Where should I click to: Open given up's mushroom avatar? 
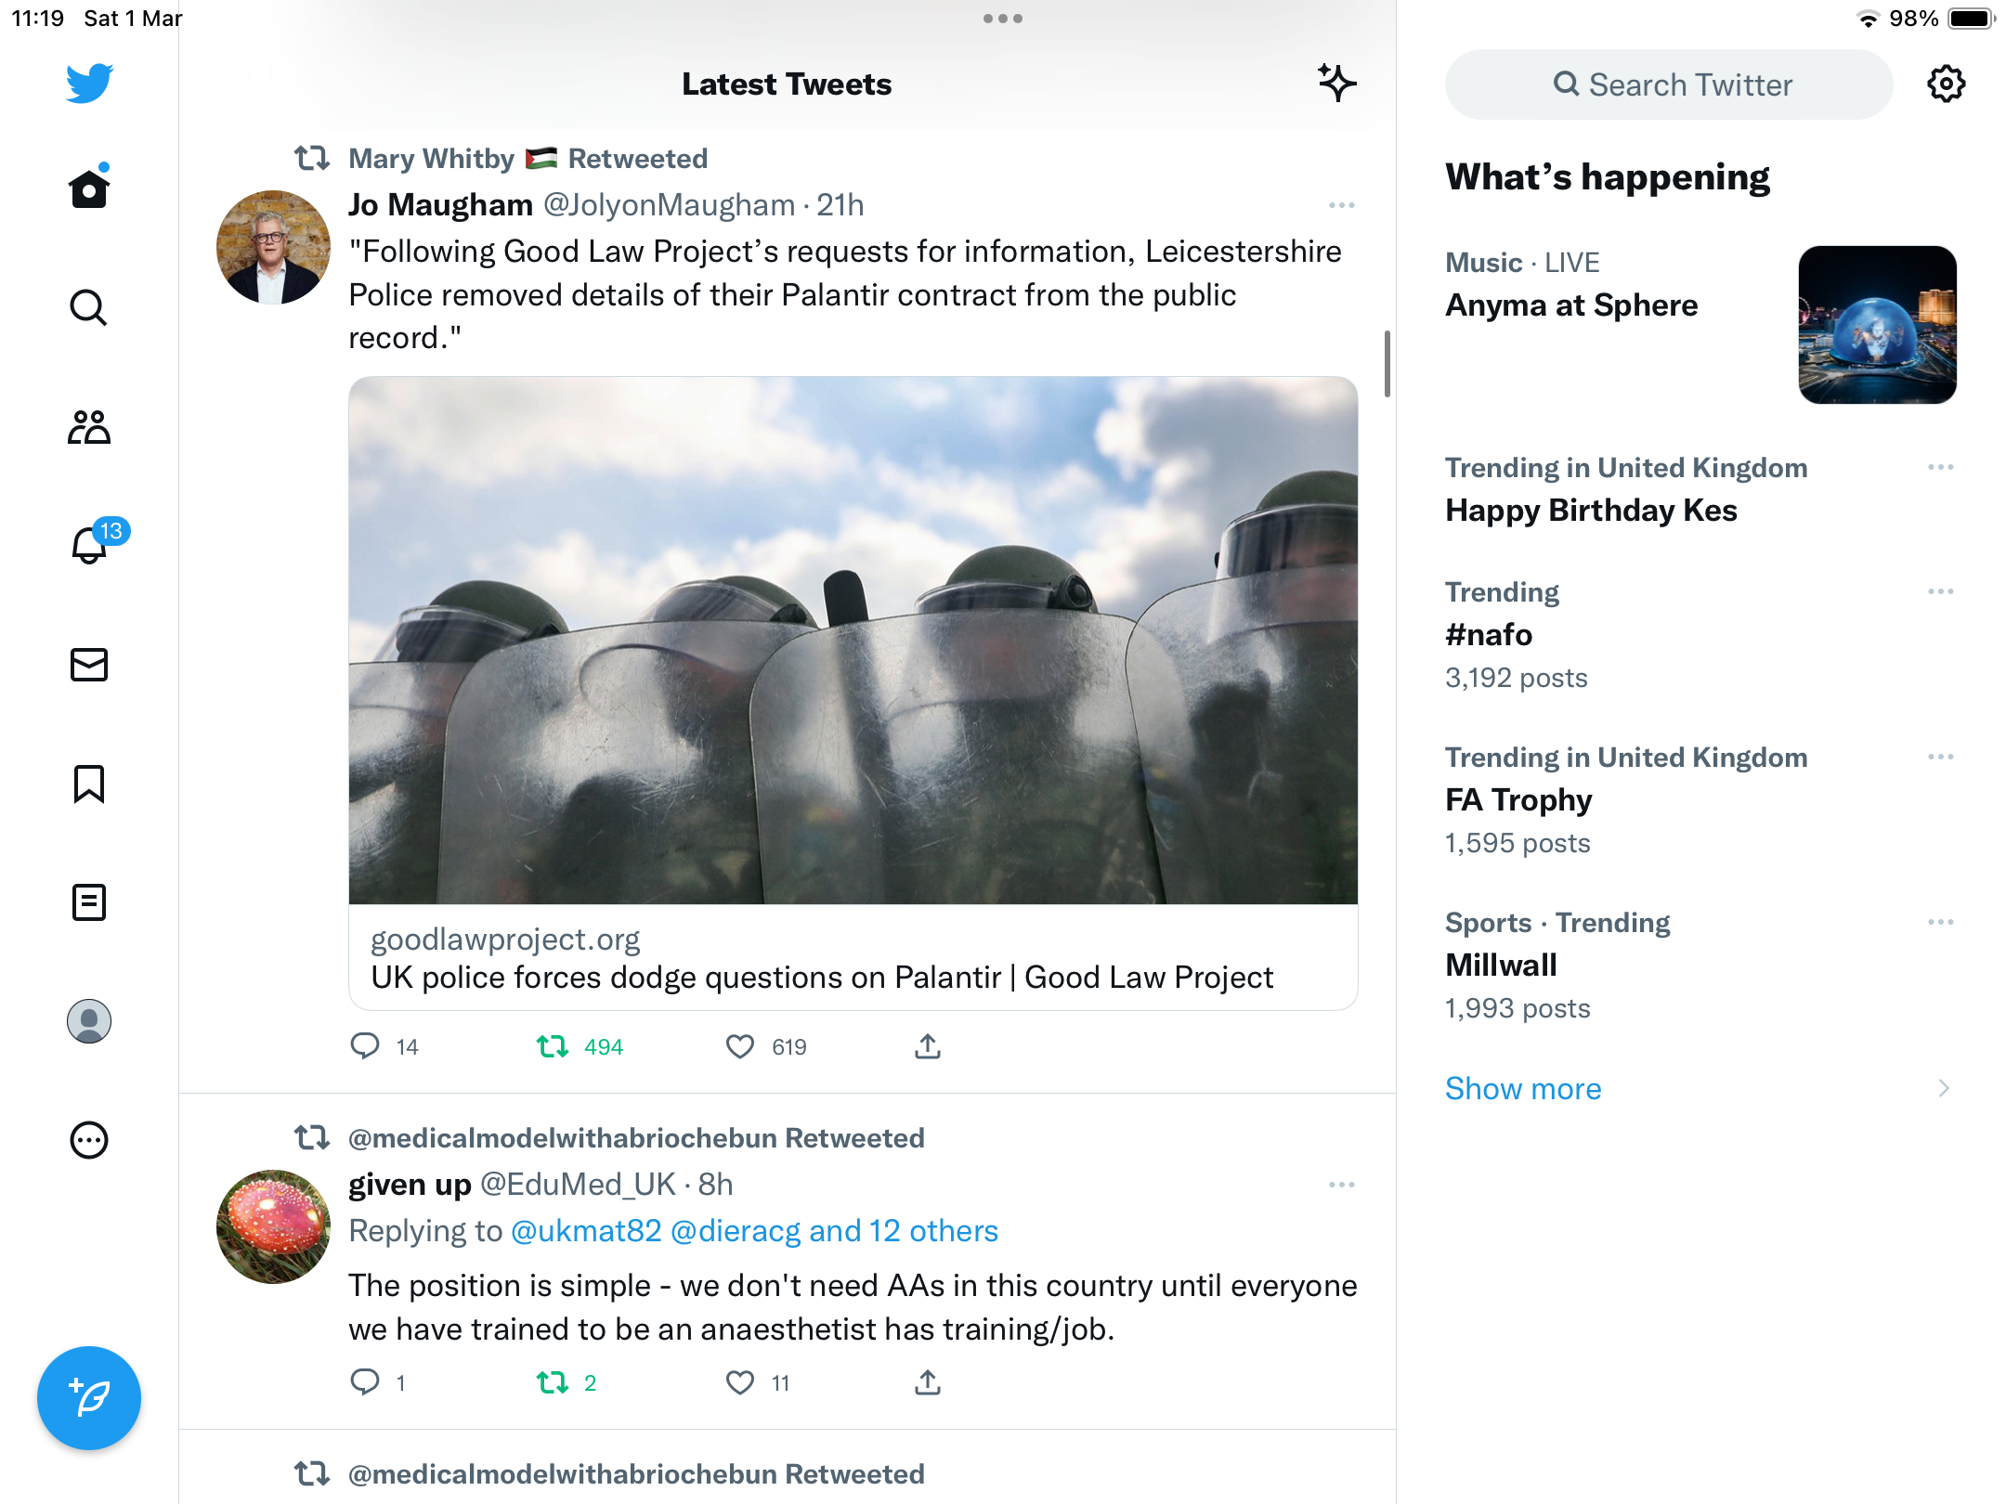click(x=273, y=1227)
